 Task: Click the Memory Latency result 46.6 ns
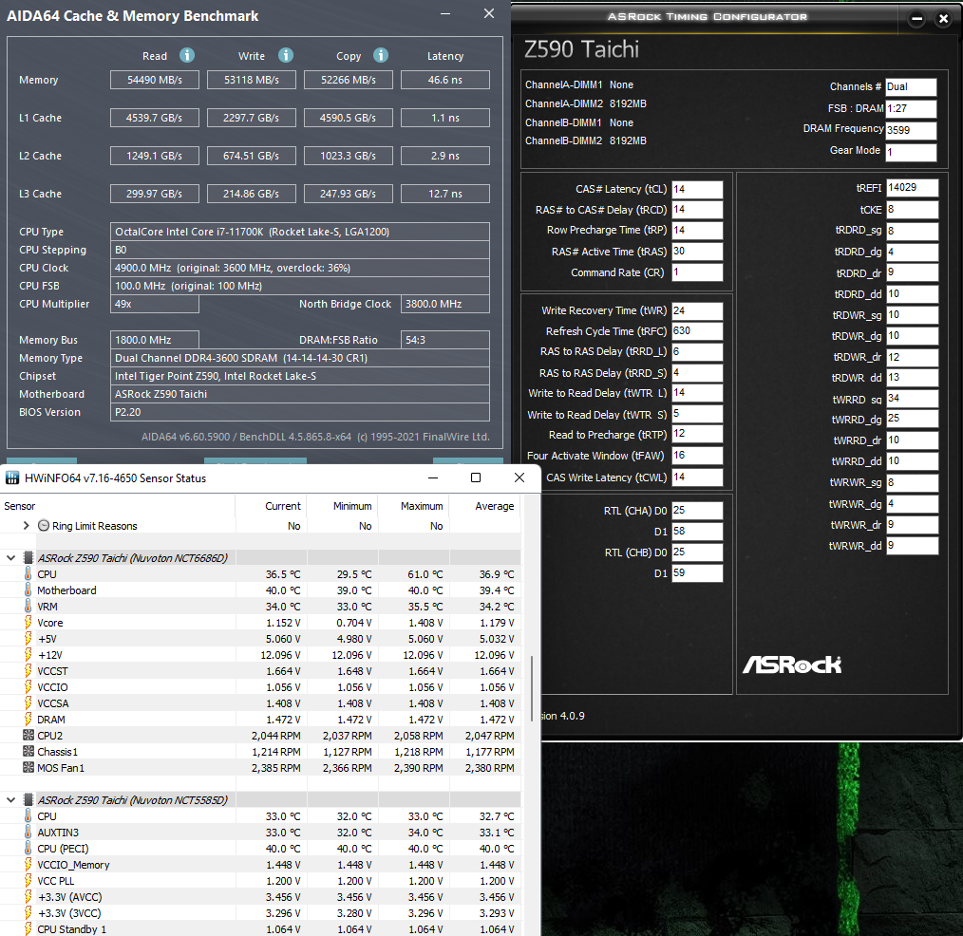pyautogui.click(x=445, y=80)
